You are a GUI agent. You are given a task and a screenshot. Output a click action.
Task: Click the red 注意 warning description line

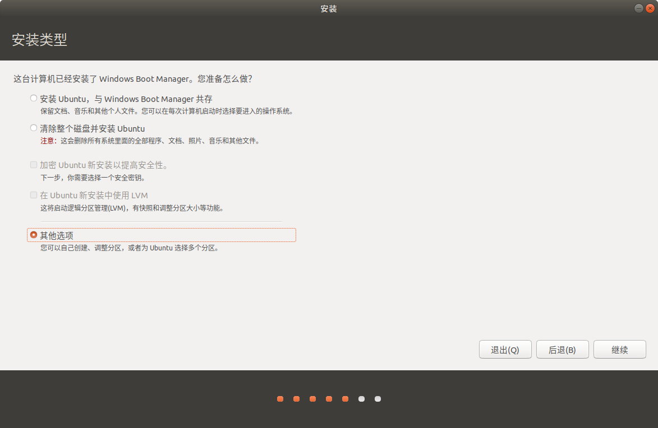click(x=150, y=141)
